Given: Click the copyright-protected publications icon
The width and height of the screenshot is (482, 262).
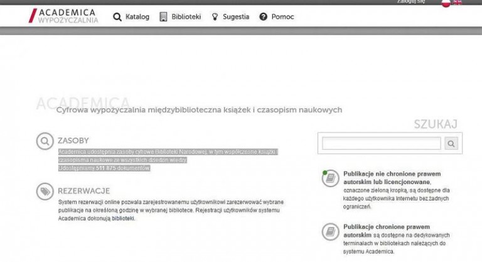Looking at the screenshot, I should (x=331, y=231).
